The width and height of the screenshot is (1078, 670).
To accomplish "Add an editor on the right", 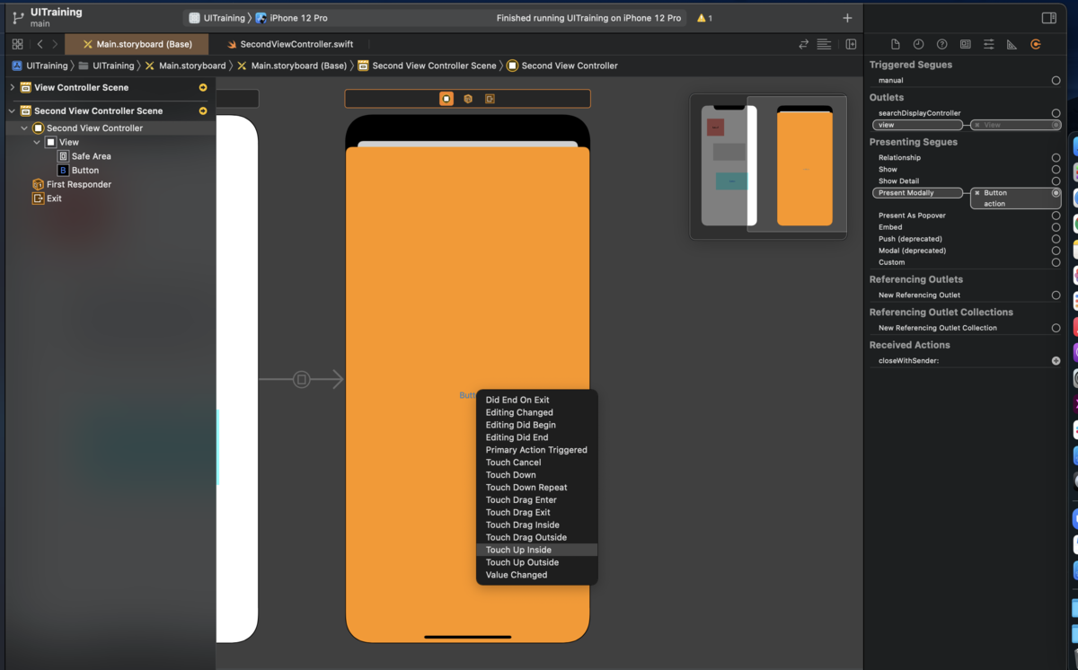I will (851, 44).
